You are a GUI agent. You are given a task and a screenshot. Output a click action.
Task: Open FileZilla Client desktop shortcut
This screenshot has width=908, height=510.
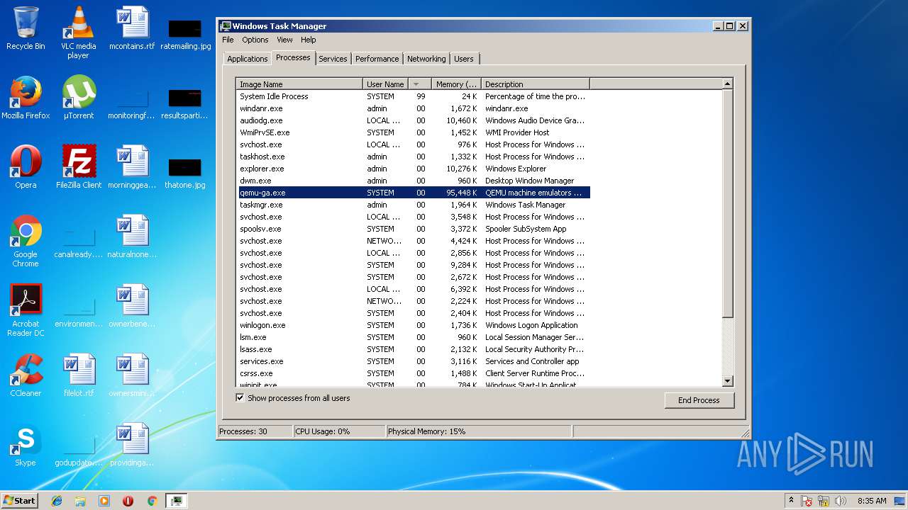(x=78, y=167)
